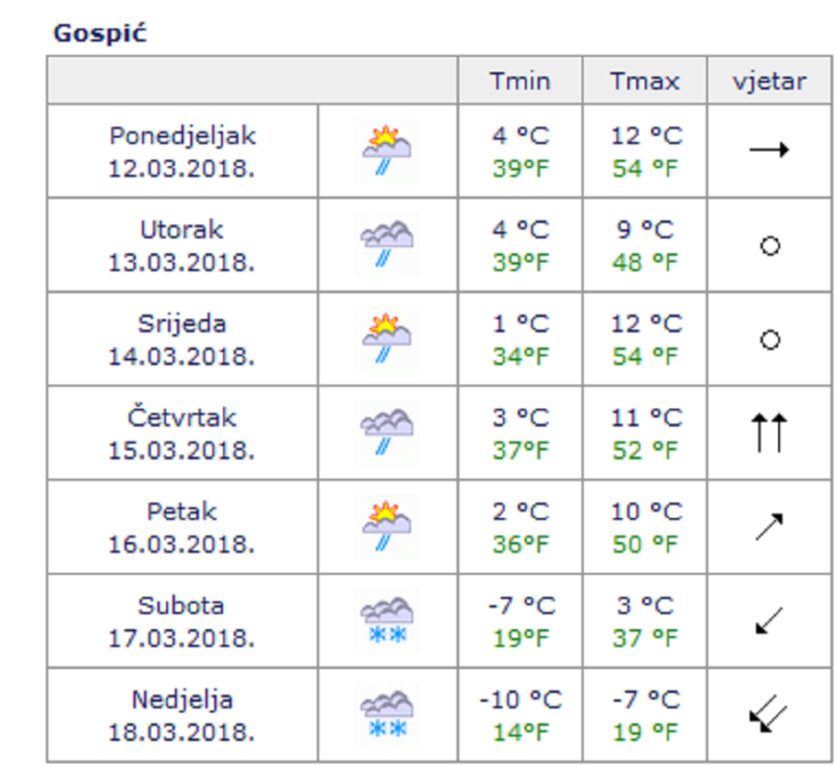This screenshot has height=765, width=835.
Task: Click Četvrtak's cloudy rain weather icon
Action: tap(387, 434)
